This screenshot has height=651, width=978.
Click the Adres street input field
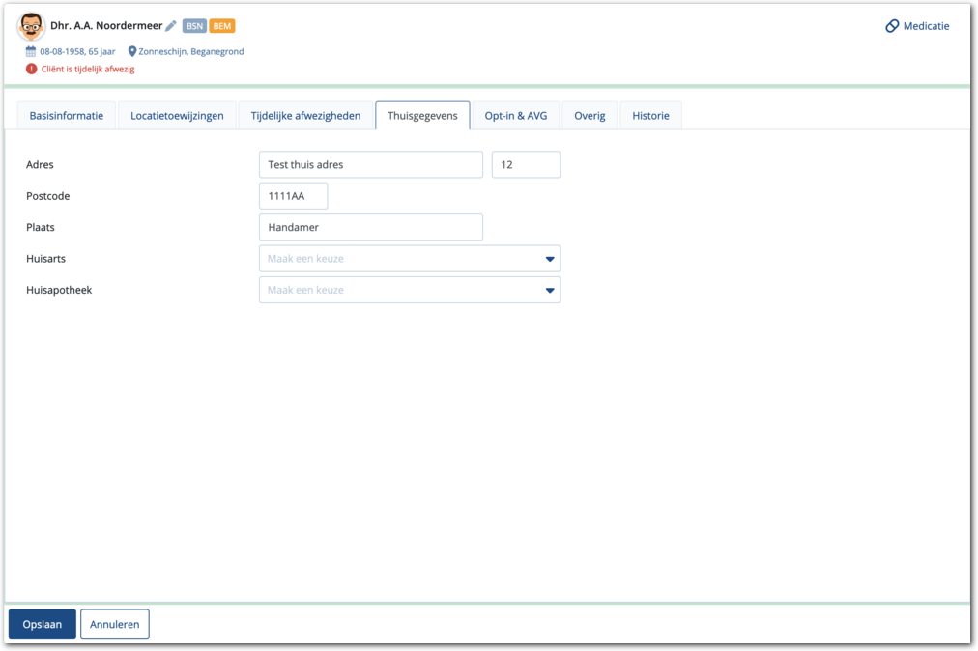coord(370,165)
